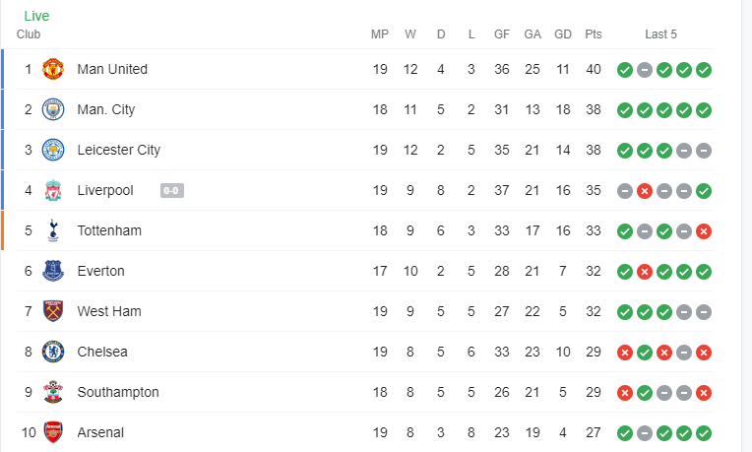The image size is (752, 452).
Task: Click the Liverpool club crest
Action: point(53,190)
